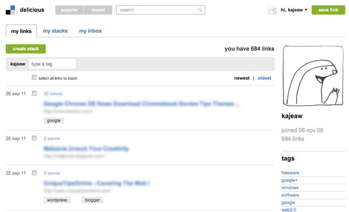349x212 pixels.
Task: Switch to the my stacks tab
Action: pos(55,31)
